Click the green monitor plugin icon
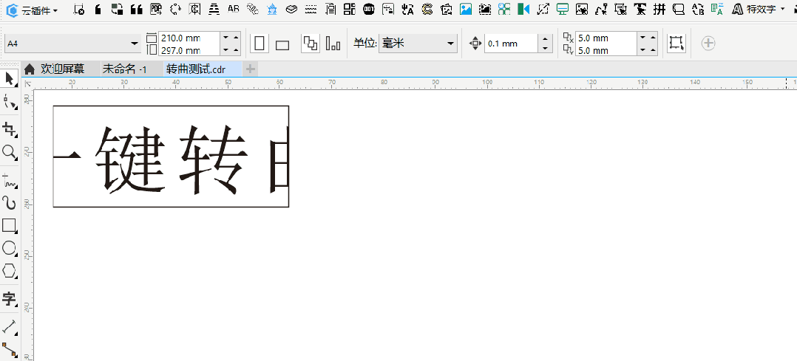This screenshot has height=361, width=797. tap(562, 9)
